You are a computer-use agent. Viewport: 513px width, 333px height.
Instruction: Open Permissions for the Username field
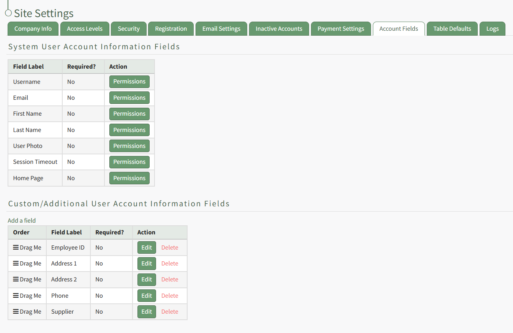129,82
